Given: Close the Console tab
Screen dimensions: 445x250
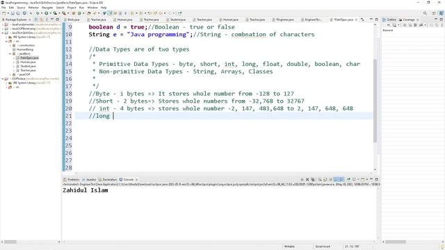Looking at the screenshot, I should (137, 180).
